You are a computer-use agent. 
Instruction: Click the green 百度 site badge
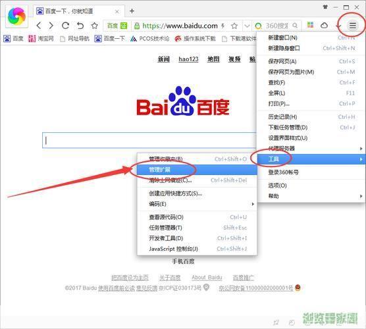pos(117,26)
